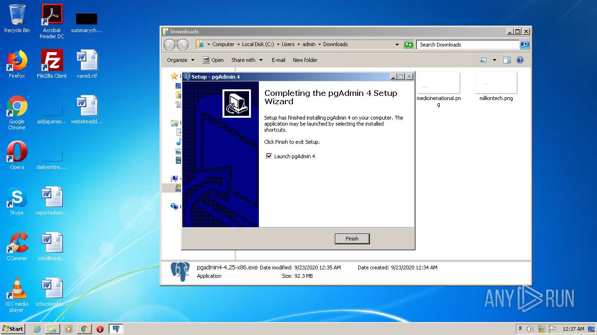This screenshot has width=597, height=335.
Task: Open Recycle Bin on the desktop
Action: (17, 19)
